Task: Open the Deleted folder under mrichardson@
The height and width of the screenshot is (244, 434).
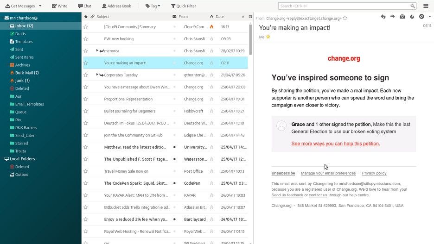Action: pos(19,88)
